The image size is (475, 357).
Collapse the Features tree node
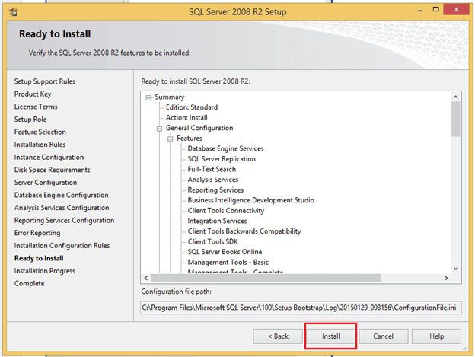[171, 139]
